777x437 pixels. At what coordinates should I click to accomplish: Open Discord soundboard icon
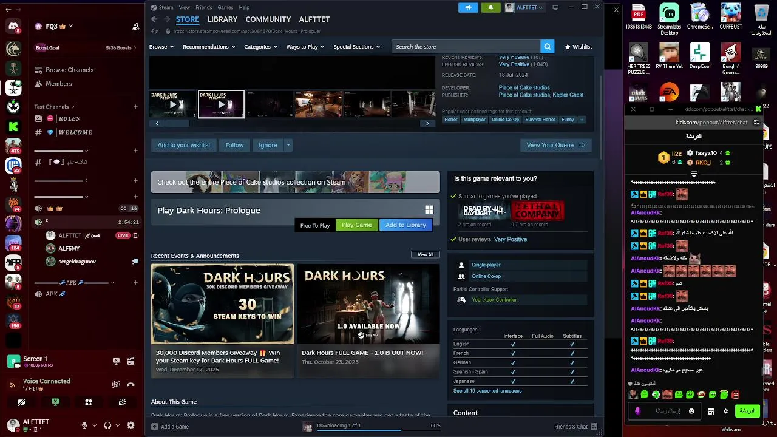(122, 402)
